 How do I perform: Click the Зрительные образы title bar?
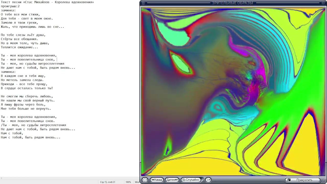[x=232, y=3]
